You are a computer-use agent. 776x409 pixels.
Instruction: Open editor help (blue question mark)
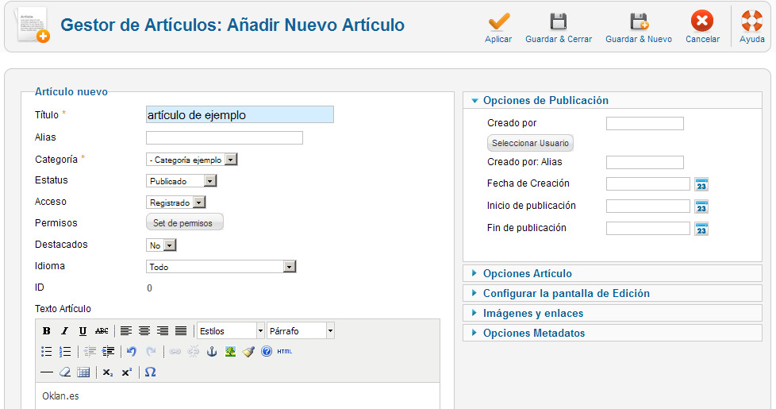[x=267, y=352]
